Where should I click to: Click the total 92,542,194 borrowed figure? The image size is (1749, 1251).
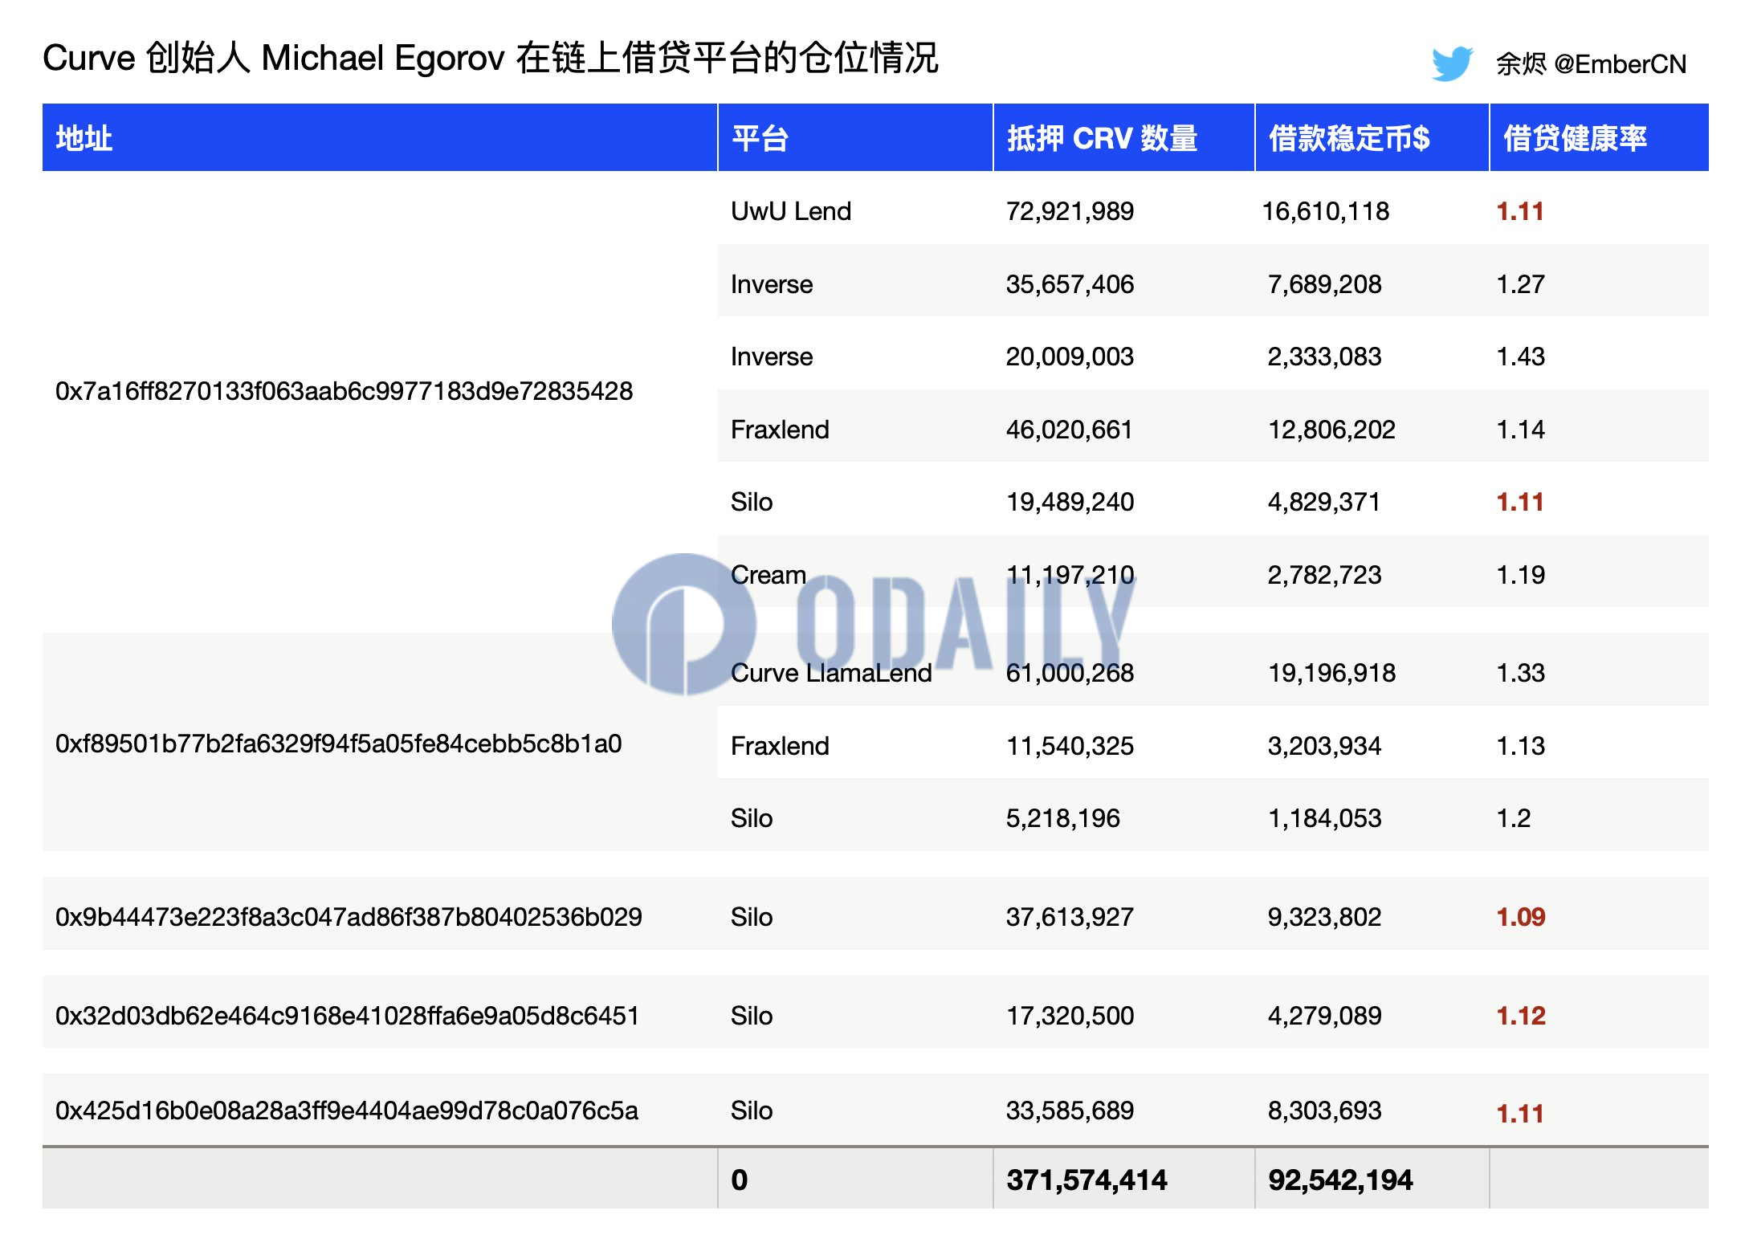coord(1340,1180)
